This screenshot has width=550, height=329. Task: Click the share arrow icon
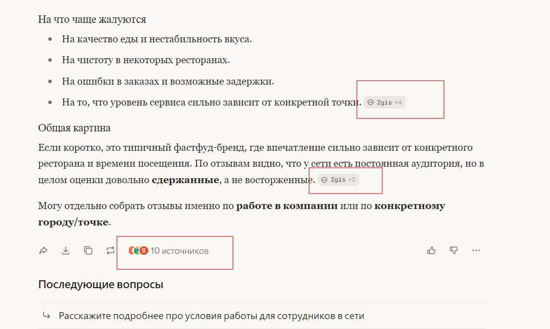coord(43,250)
